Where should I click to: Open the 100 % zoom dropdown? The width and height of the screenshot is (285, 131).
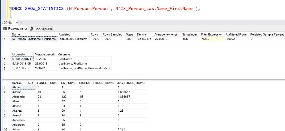point(17,22)
